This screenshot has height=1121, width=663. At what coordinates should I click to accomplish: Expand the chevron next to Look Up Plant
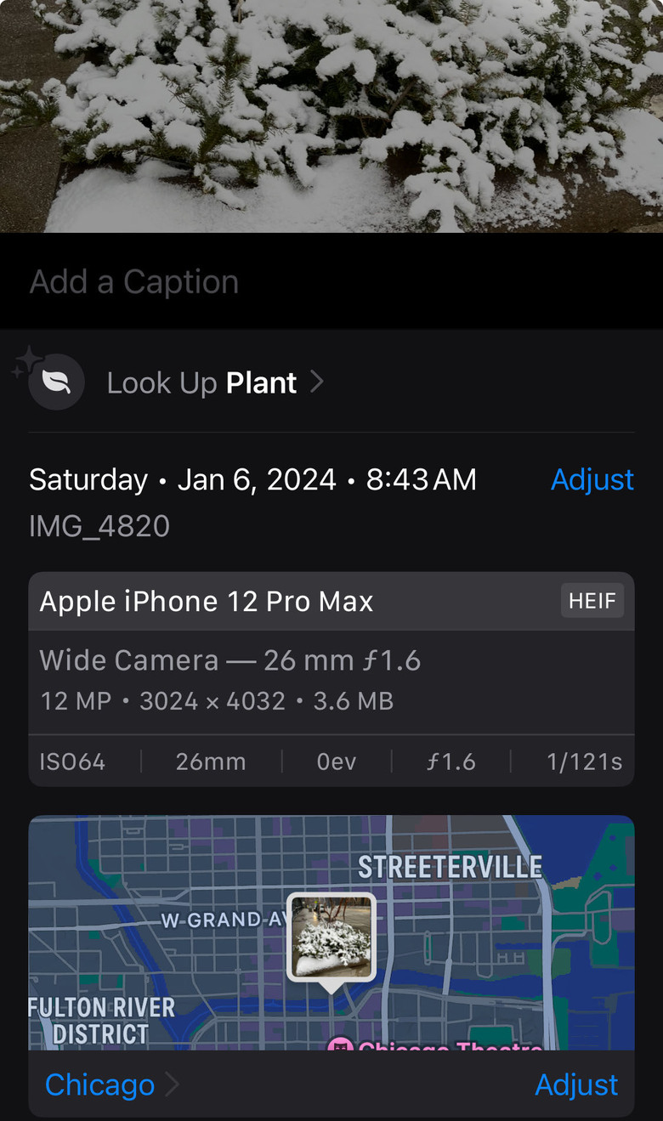click(316, 382)
